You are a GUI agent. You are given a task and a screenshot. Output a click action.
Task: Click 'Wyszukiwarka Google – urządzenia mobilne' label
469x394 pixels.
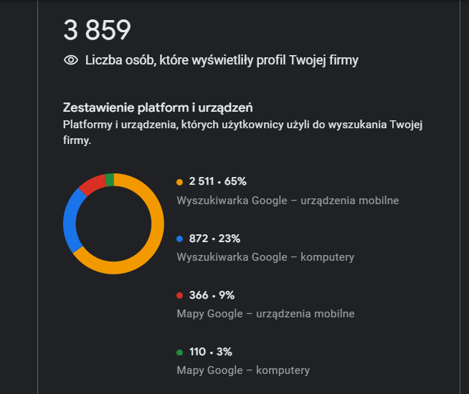click(x=288, y=200)
